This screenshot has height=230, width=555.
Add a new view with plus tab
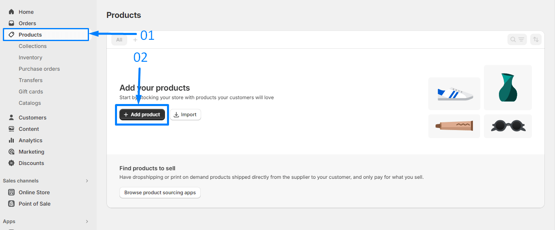[x=135, y=40]
